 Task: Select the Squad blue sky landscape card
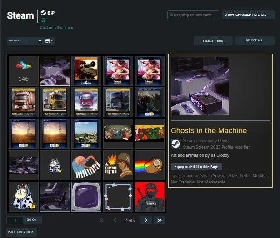coord(86,134)
